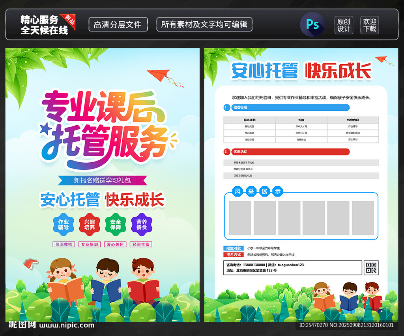Click the boy's blue book on left poster
The height and width of the screenshot is (336, 404).
pos(106,291)
